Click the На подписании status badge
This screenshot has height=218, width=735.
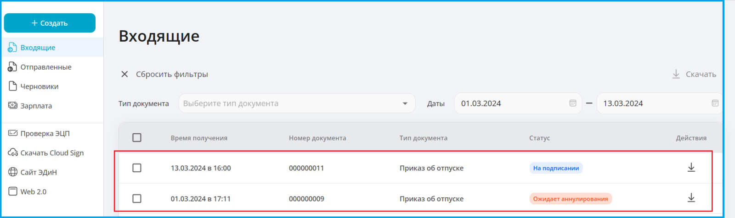(x=556, y=168)
